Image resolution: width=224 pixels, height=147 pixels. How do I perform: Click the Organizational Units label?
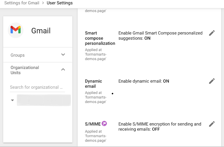25,70
